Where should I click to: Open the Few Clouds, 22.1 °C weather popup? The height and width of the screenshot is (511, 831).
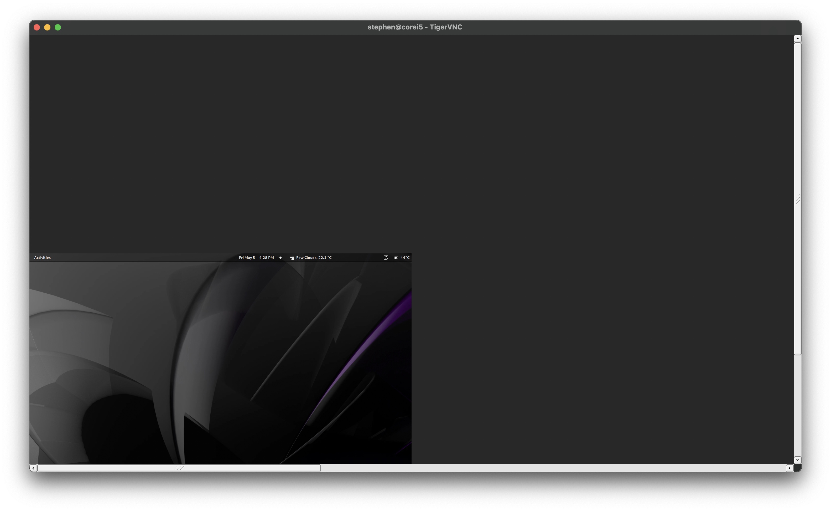[x=314, y=258]
